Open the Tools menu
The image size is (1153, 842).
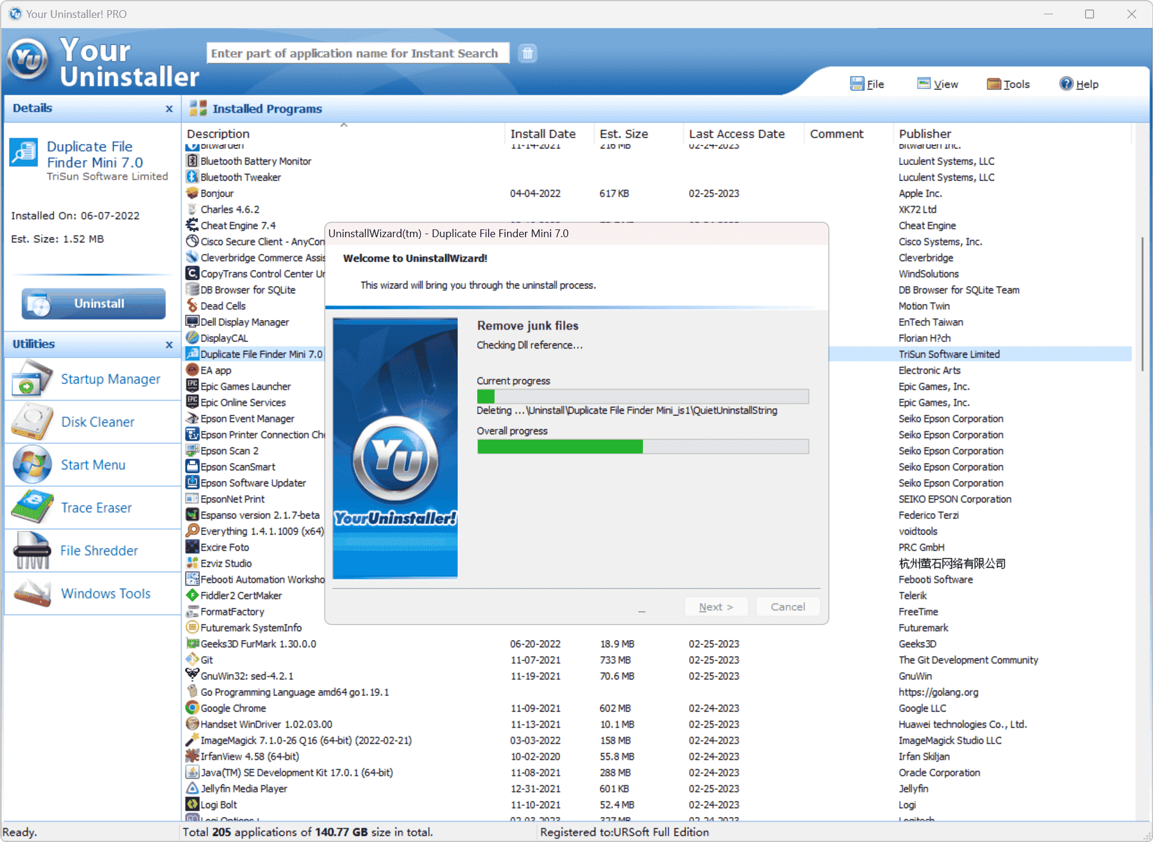(1008, 84)
